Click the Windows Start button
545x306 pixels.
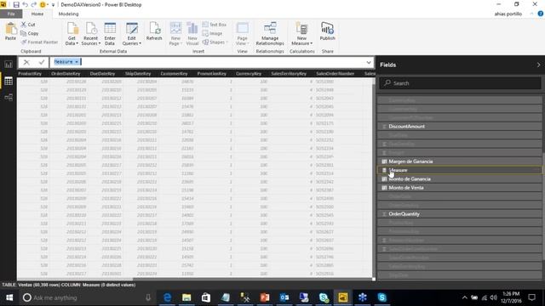point(9,297)
